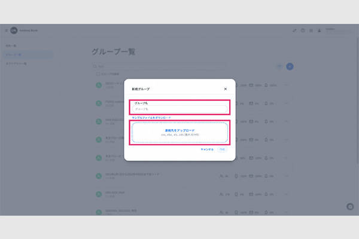Tick the select-all checkbox above the group list
This screenshot has width=359, height=239.
[x=98, y=74]
